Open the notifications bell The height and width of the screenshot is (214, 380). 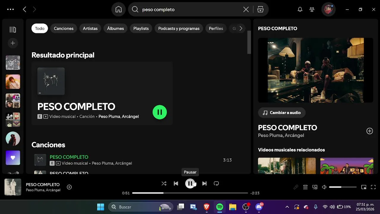click(300, 10)
